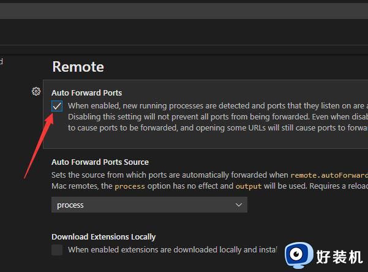Click the Remote section heading
Image resolution: width=368 pixels, height=272 pixels.
point(78,67)
